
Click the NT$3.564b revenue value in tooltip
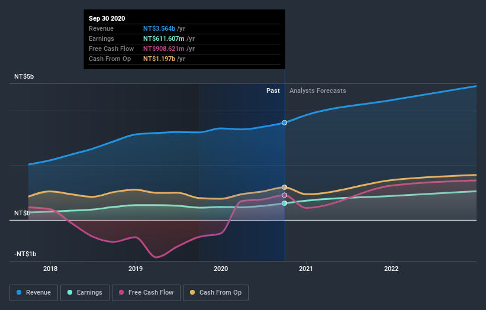tap(159, 28)
